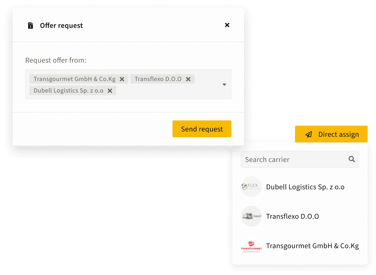
Task: Click the Transflexo truck logo thumbnail
Action: 251,216
